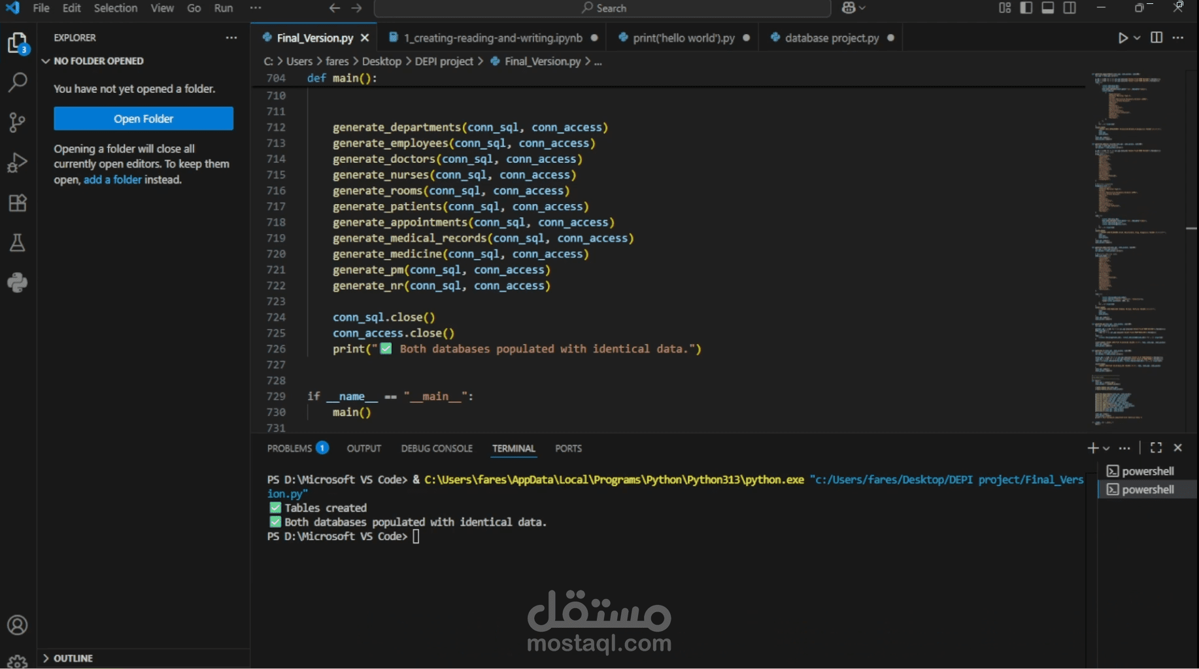
Task: Create a new terminal with plus
Action: (1092, 448)
